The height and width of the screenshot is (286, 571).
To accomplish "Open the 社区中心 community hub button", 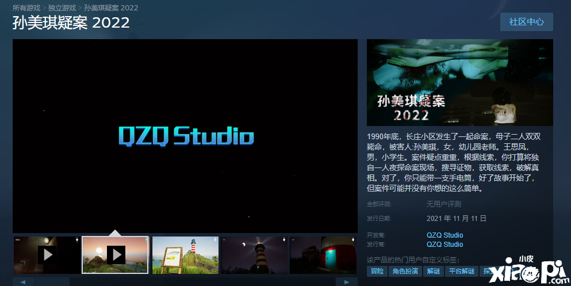I will [x=526, y=22].
